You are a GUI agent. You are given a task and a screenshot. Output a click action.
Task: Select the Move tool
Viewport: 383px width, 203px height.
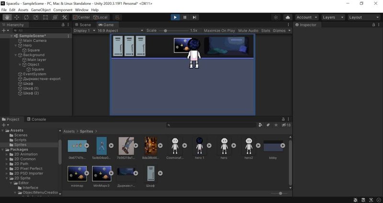pos(16,17)
